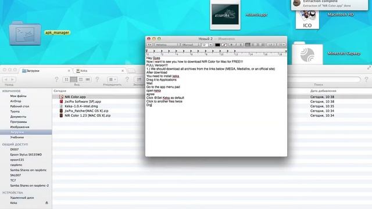Image resolution: width=372 pixels, height=209 pixels.
Task: Toggle italic formatting in TextEdit
Action: tap(236, 45)
